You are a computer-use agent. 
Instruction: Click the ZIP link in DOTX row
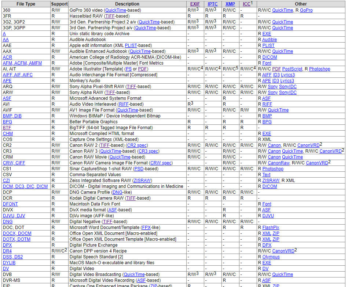276,239
